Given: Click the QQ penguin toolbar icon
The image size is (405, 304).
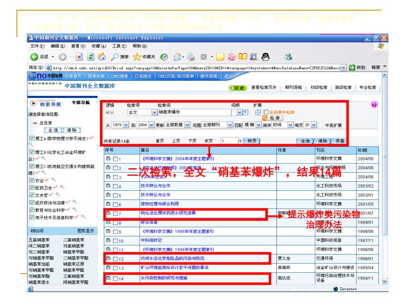Looking at the screenshot, I should point(265,57).
